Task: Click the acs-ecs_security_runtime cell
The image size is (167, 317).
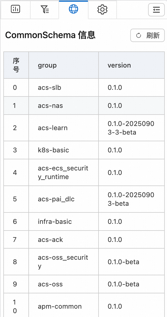Action: click(63, 172)
